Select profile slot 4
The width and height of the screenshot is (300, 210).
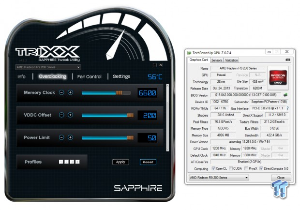[x=77, y=162]
